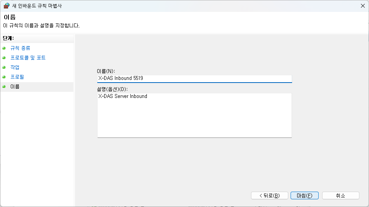Click the firewall wizard icon in title bar
369x207 pixels.
(x=6, y=6)
